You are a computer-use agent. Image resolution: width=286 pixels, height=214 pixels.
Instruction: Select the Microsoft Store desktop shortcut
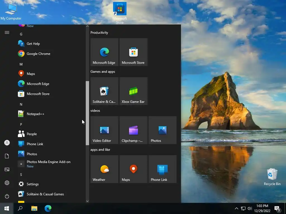(120, 13)
